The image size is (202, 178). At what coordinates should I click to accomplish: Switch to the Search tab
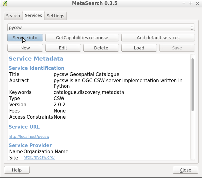coord(13,16)
